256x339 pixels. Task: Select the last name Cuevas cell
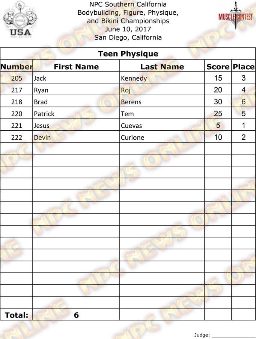pos(131,125)
